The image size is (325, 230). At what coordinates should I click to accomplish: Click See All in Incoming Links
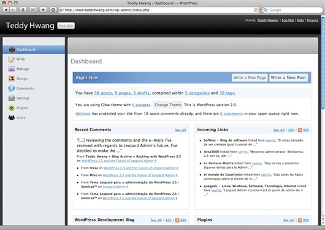tap(279, 130)
